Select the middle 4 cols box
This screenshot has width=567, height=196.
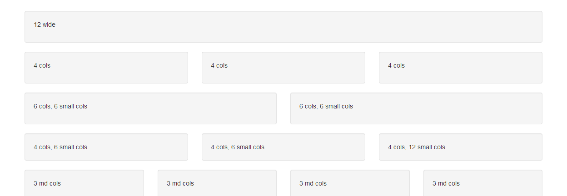click(283, 68)
